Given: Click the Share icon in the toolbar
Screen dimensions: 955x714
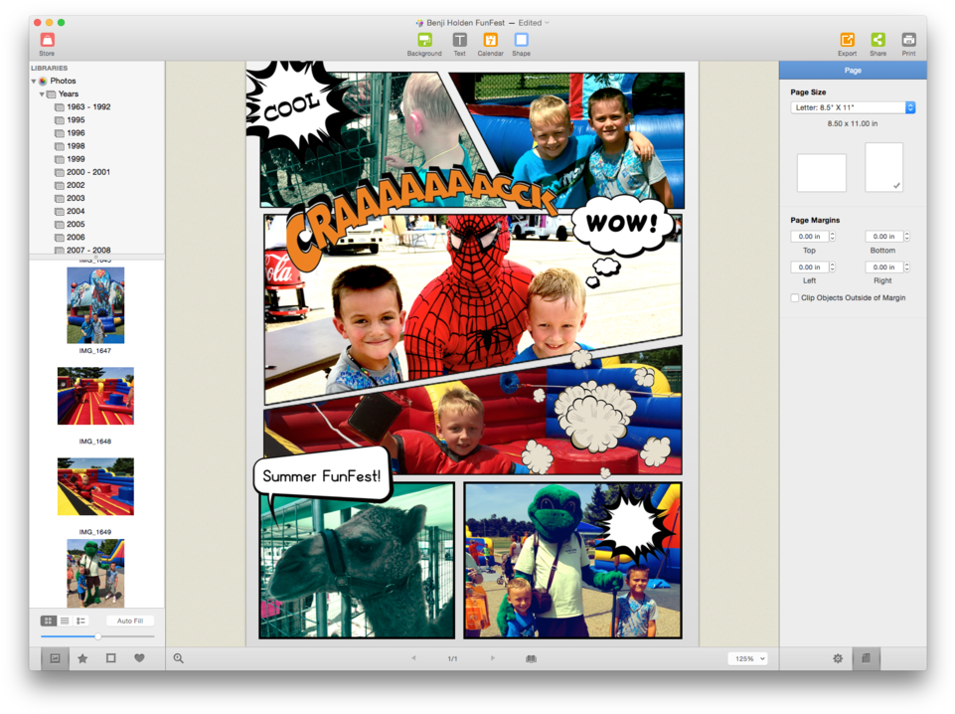Looking at the screenshot, I should [x=877, y=42].
